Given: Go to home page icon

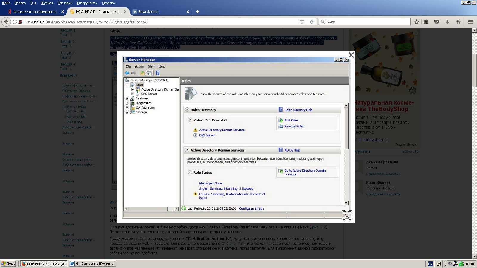Looking at the screenshot, I should coord(458,22).
